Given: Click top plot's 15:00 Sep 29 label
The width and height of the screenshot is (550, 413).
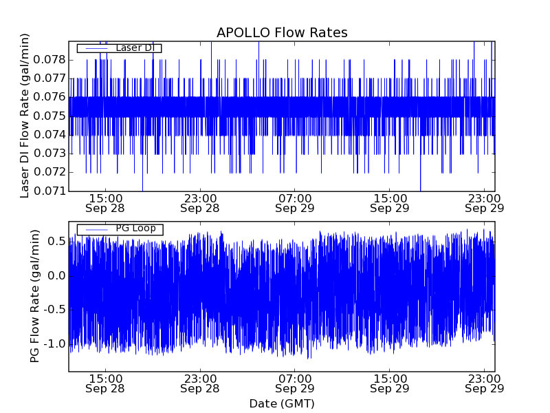Looking at the screenshot, I should 390,203.
